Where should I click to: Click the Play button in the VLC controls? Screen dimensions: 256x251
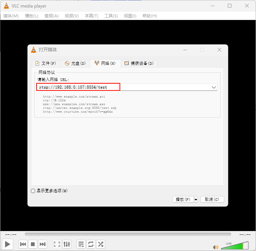coord(8,244)
